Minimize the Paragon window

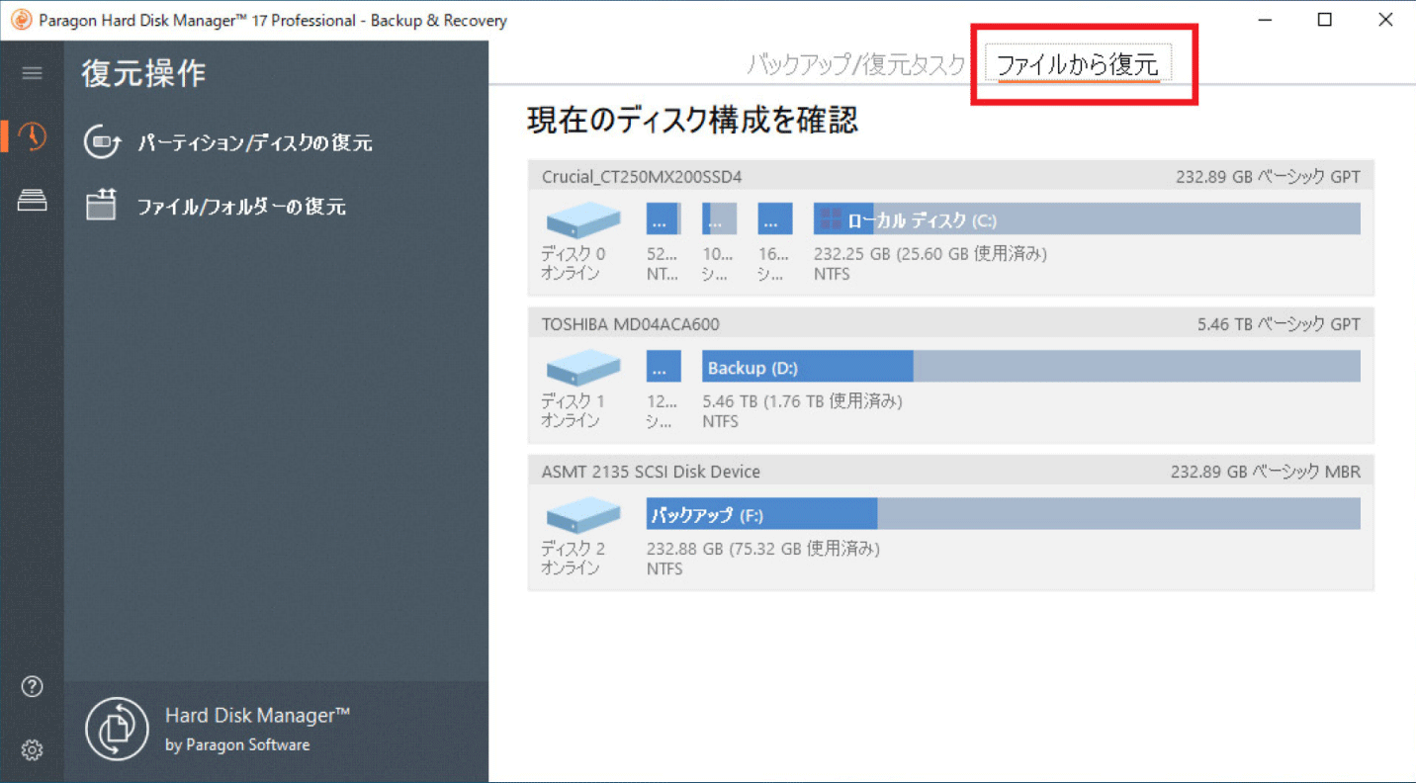click(1265, 20)
